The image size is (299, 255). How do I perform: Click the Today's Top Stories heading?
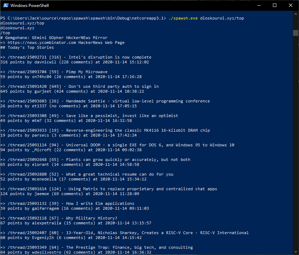(x=27, y=47)
